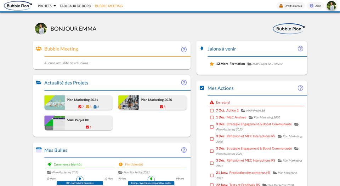The height and width of the screenshot is (186, 340).
Task: Open the Aide help button
Action: pos(315,6)
